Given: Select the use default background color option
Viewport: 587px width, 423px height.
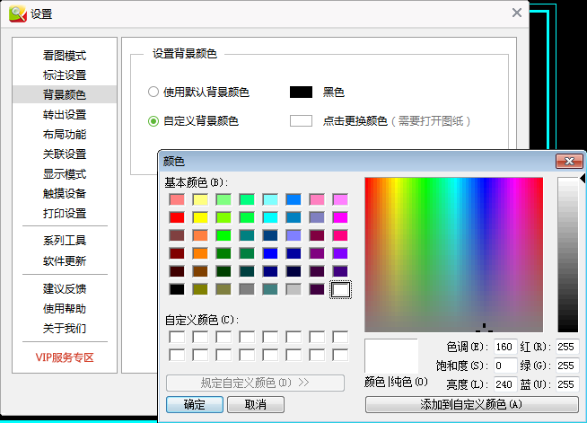Looking at the screenshot, I should point(153,92).
